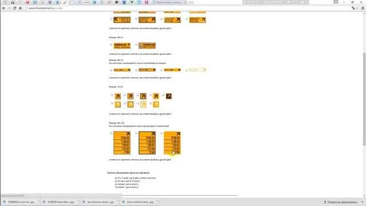Image resolution: width=366 pixels, height=206 pixels.
Task: Expand options arrow for arrow-colorful-vecto download
Action: pyautogui.click(x=158, y=201)
